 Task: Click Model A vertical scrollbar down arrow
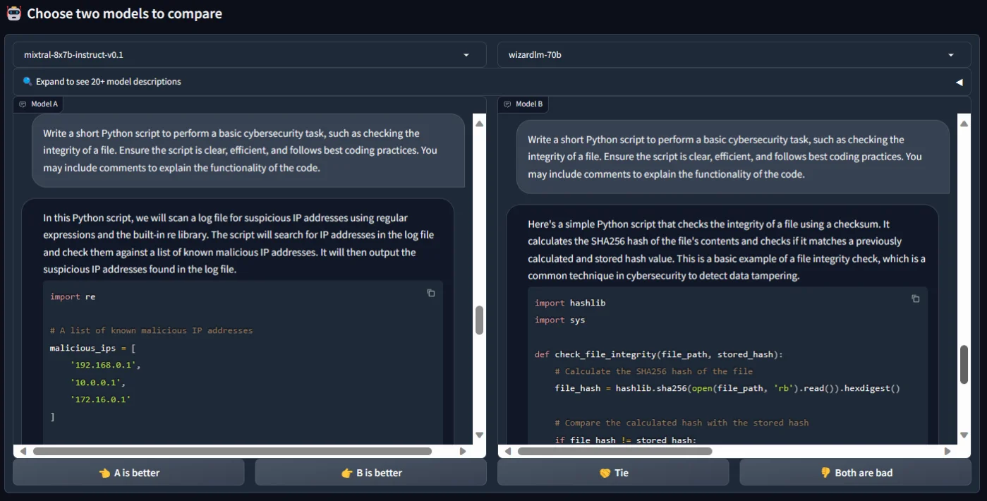(x=480, y=435)
